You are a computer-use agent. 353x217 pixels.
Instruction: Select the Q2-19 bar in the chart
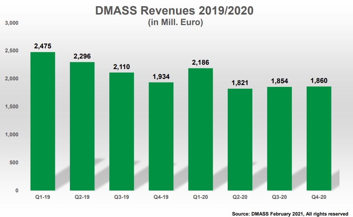82,126
